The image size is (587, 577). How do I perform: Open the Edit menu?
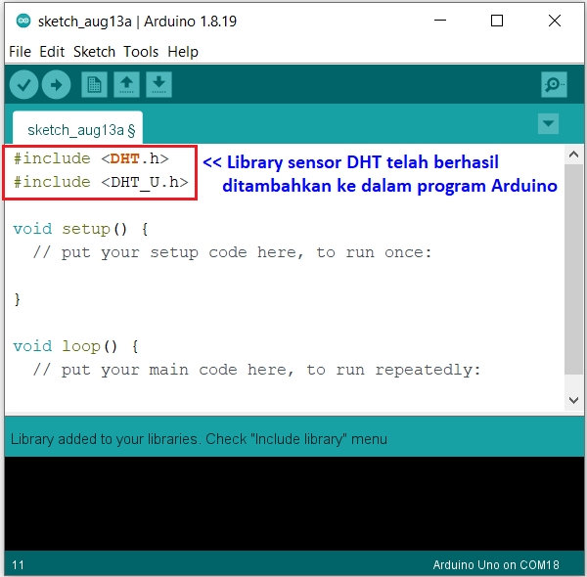point(52,52)
